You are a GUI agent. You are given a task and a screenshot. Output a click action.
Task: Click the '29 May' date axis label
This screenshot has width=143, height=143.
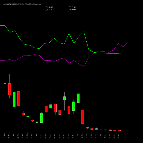[x=36, y=136]
